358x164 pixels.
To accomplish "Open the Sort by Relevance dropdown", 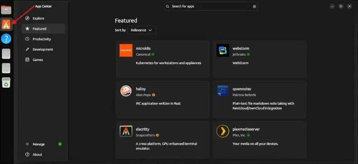I will [142, 30].
